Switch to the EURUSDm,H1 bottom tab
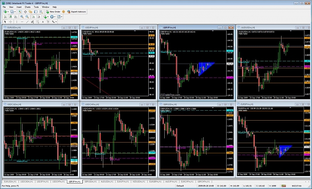This screenshot has width=312, height=189. tap(10, 182)
